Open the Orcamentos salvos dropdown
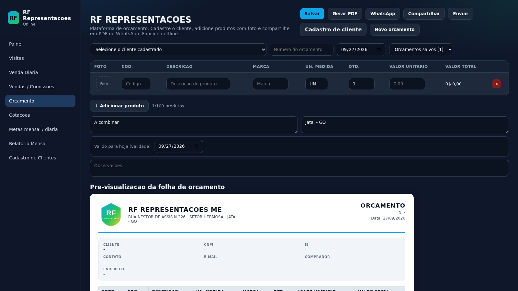The image size is (518, 291). (421, 49)
